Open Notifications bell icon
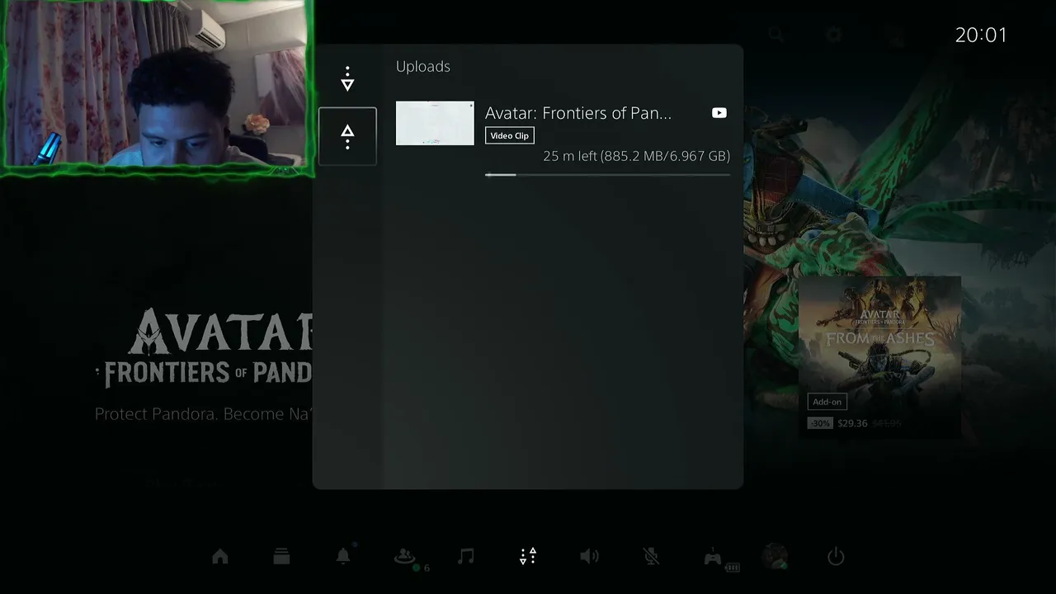Screen dimensions: 1056x594 343,556
